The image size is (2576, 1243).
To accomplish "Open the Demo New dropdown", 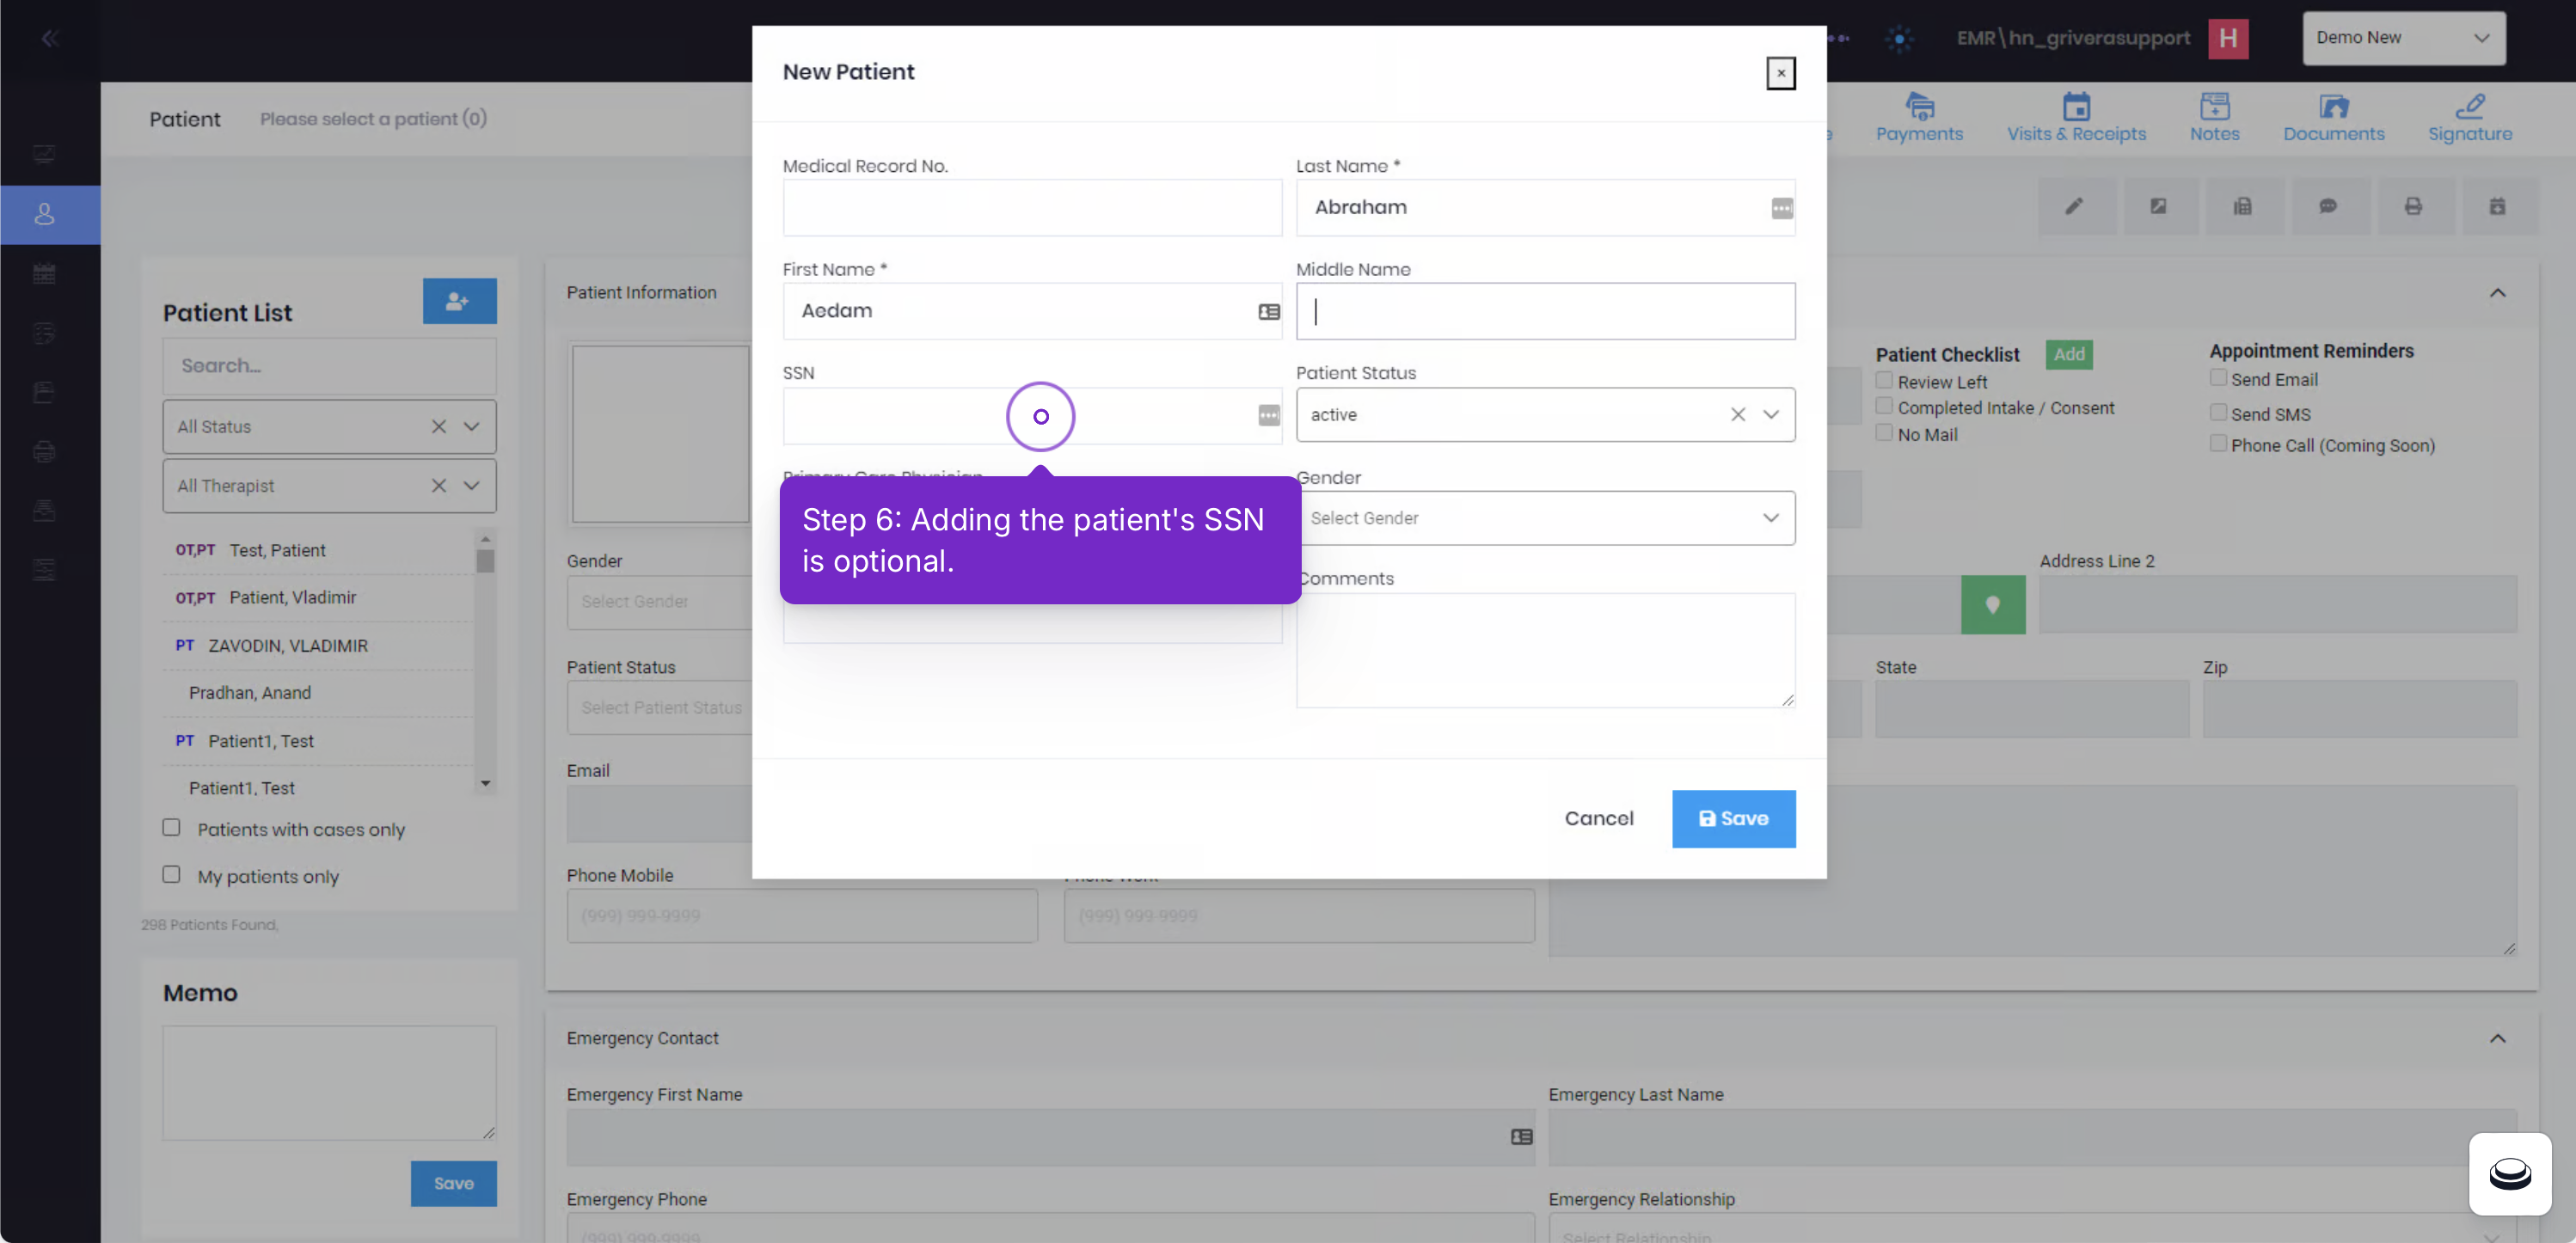I will (2403, 38).
